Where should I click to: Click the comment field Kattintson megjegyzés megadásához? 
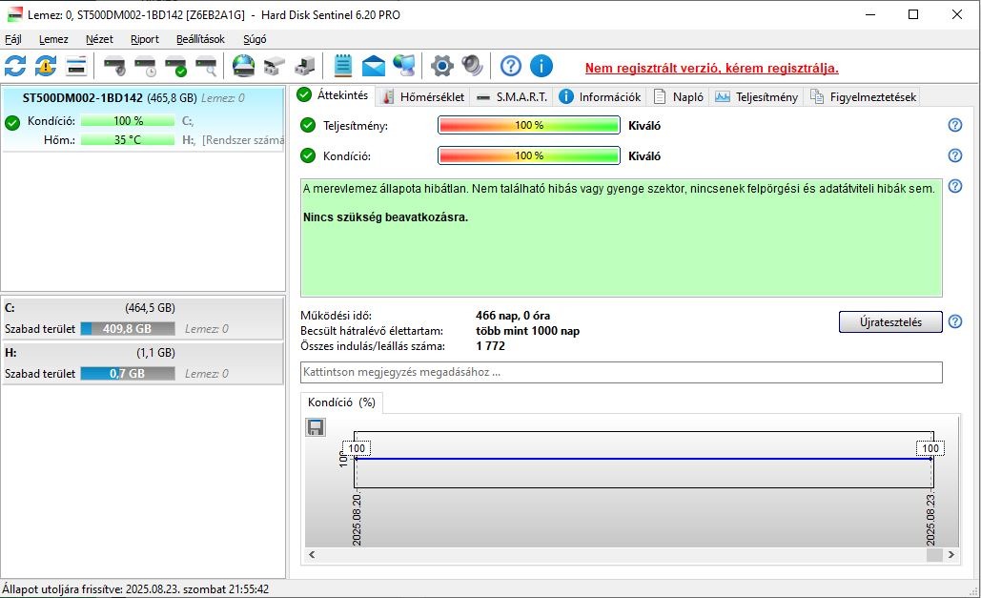tap(622, 372)
